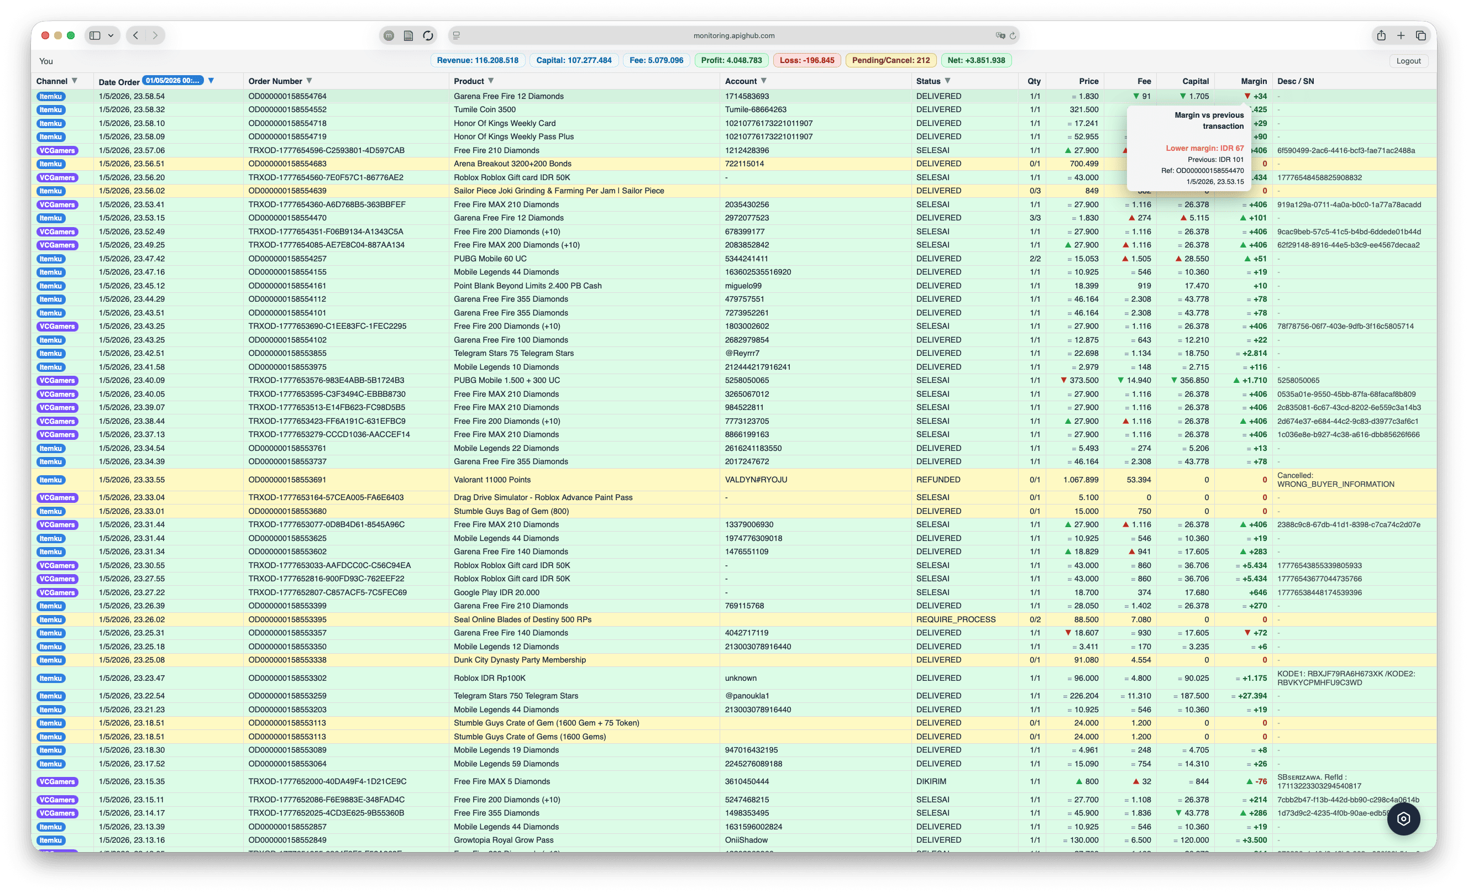The image size is (1468, 893).
Task: Click the Logout button
Action: pos(1408,61)
